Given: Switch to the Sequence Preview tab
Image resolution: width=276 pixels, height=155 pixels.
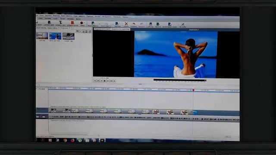Looking at the screenshot, I should click(x=120, y=29).
